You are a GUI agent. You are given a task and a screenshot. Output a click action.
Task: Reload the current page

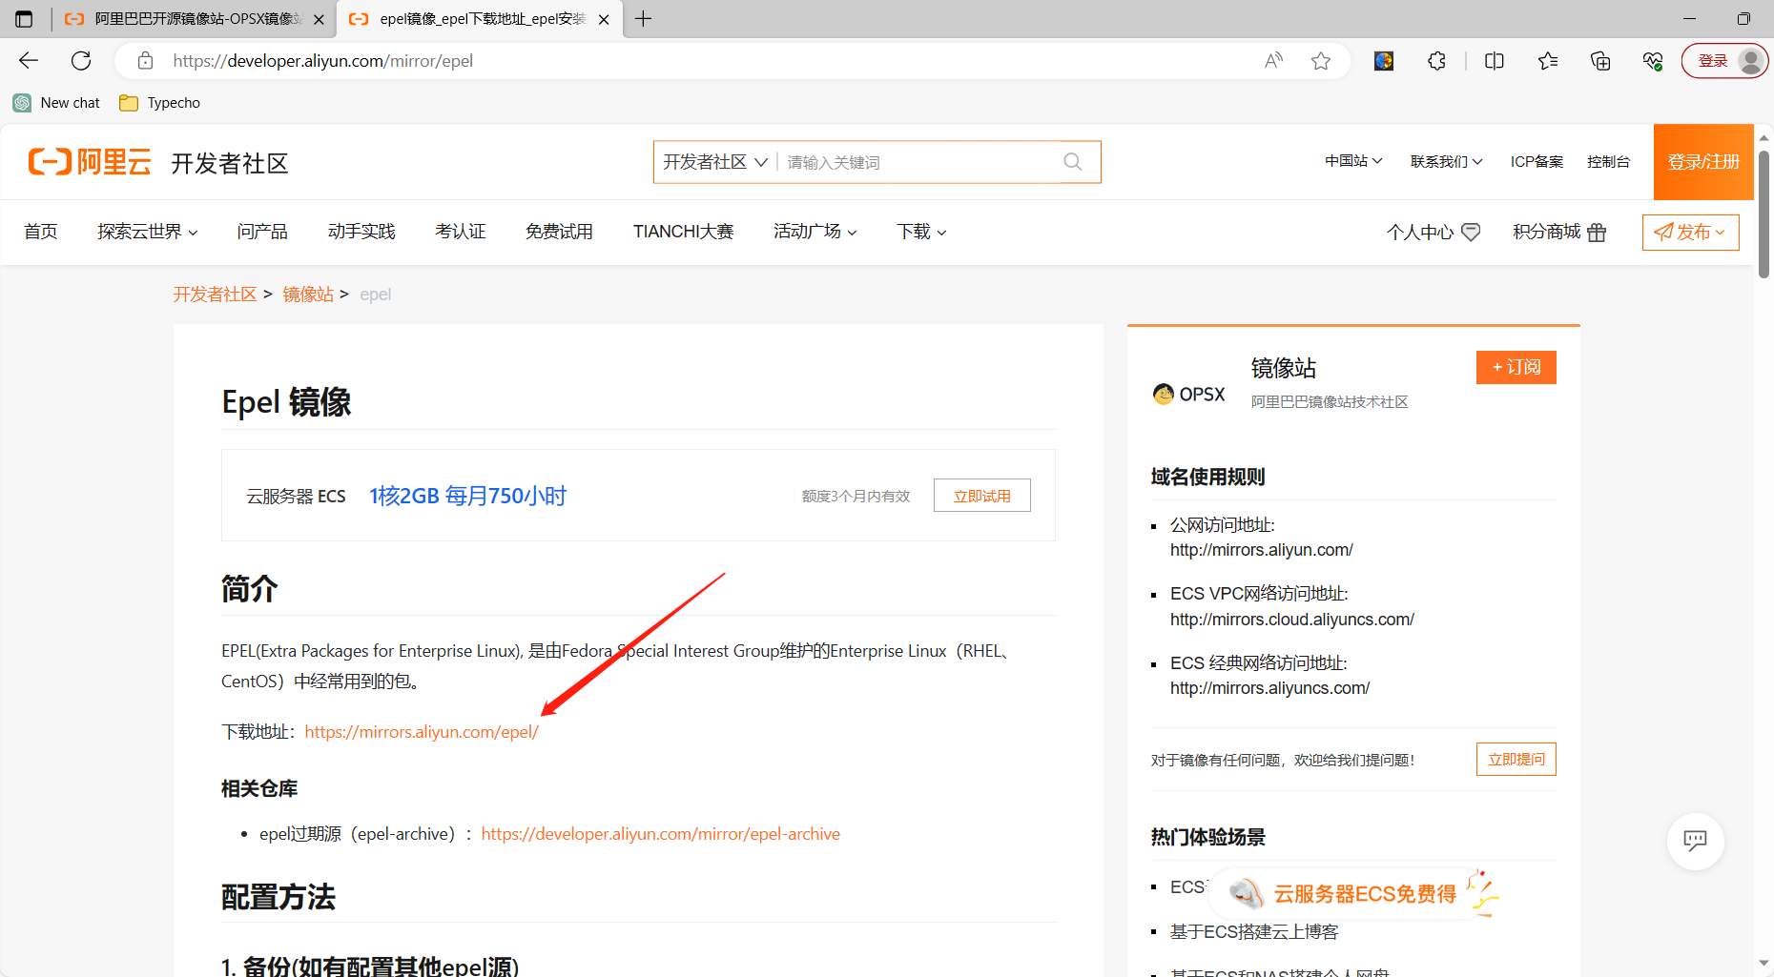(81, 61)
